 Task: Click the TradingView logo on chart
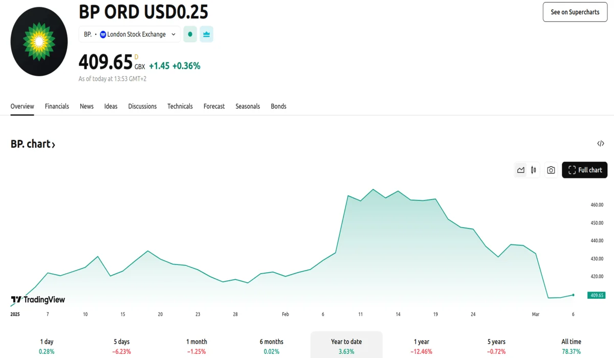click(x=38, y=300)
